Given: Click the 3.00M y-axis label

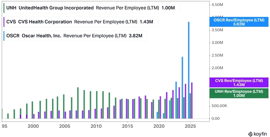Looking at the screenshot, I should (217, 42).
